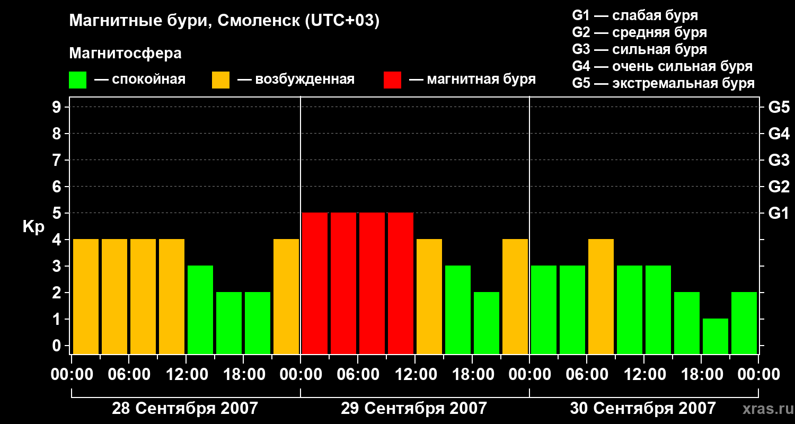Click the Kp axis value '0'
Screen dimensions: 795x424
pos(58,346)
